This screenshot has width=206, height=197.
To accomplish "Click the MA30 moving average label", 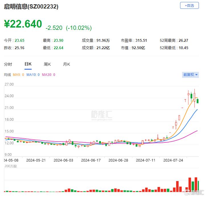I will click(x=48, y=75).
